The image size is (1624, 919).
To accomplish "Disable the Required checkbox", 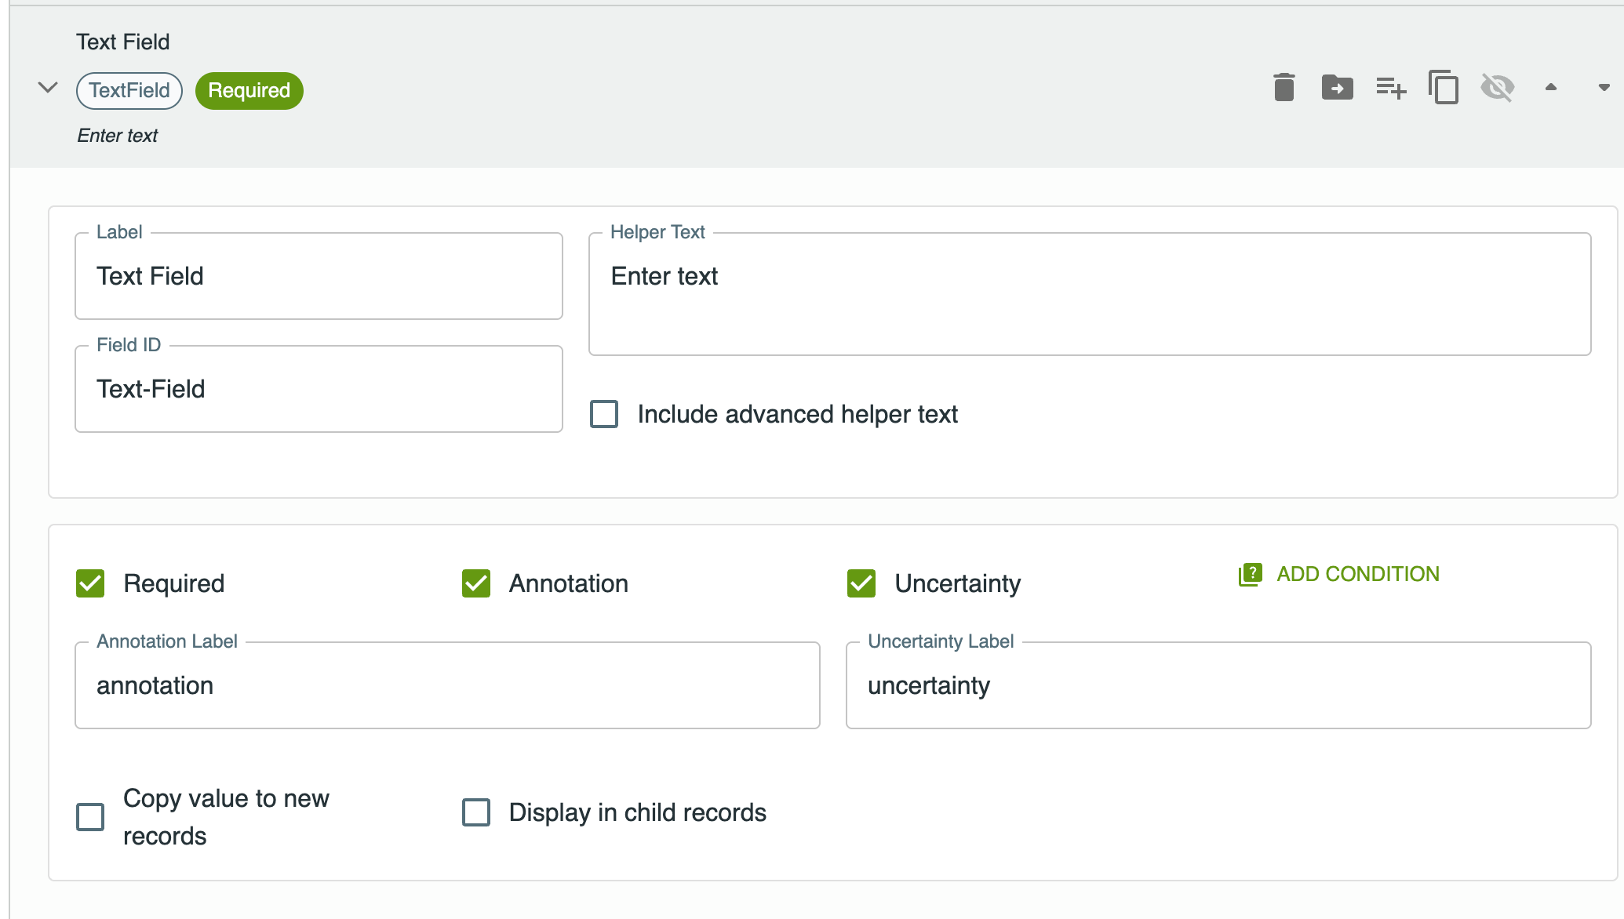I will tap(90, 583).
